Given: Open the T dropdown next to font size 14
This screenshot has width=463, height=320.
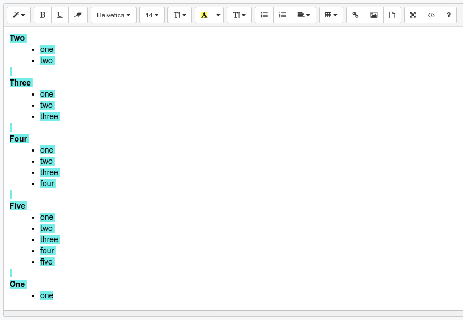Looking at the screenshot, I should click(x=180, y=15).
